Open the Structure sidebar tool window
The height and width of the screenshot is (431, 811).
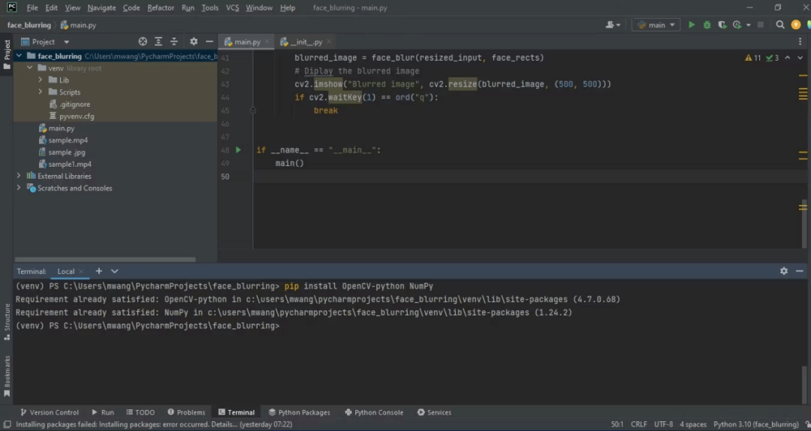(x=7, y=322)
